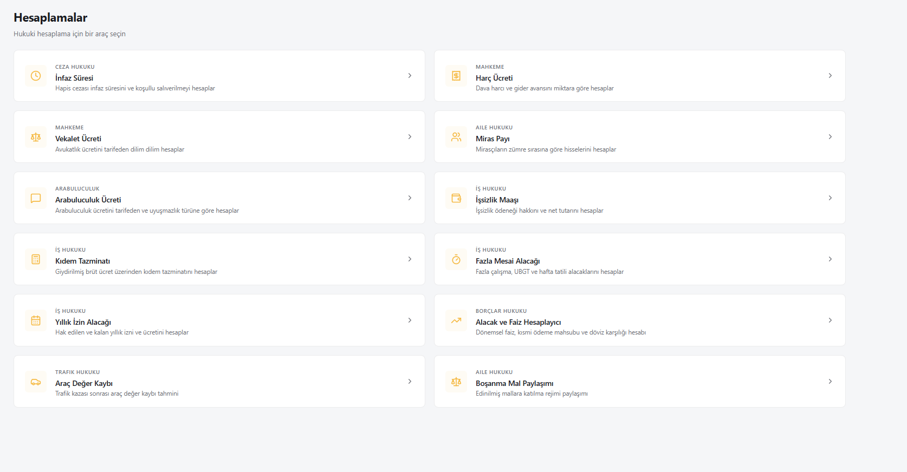Click the 'Hukuki hesaplama için bir araç seçin' subtitle
The height and width of the screenshot is (472, 907).
coord(69,34)
